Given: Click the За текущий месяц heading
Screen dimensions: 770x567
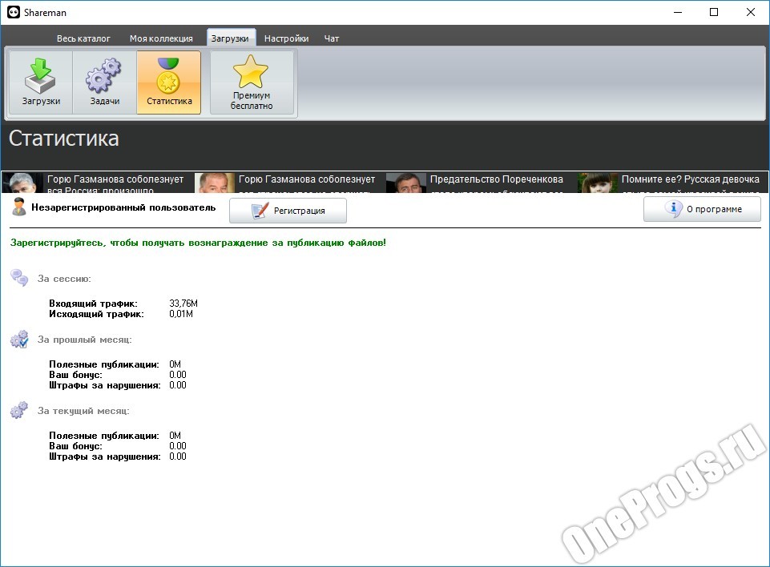Looking at the screenshot, I should tap(83, 411).
